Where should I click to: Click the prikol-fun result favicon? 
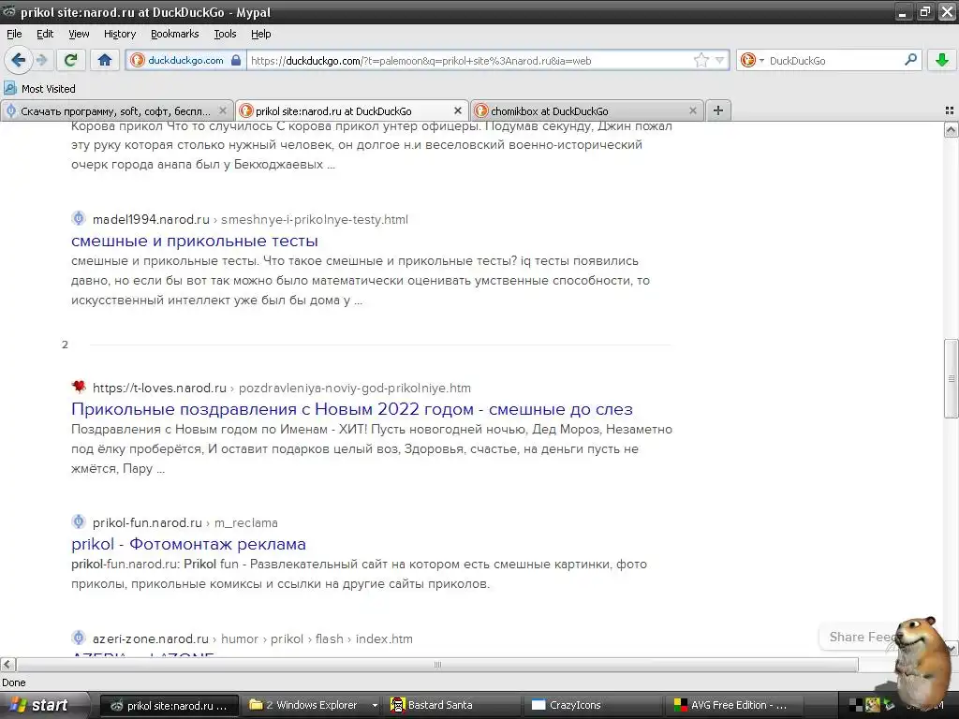[79, 521]
